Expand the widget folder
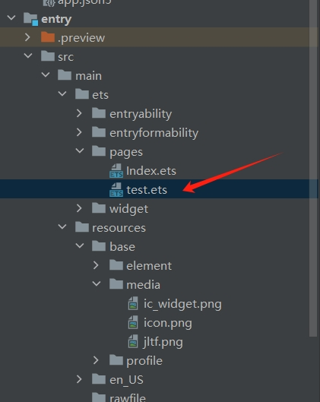 click(79, 208)
